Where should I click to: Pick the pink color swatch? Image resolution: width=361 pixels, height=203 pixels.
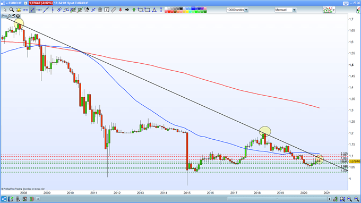tap(205, 9)
